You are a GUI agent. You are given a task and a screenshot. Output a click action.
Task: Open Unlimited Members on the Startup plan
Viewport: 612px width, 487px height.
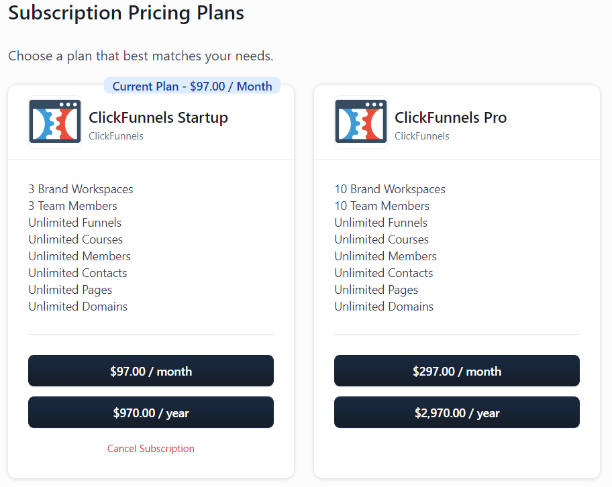pos(79,256)
